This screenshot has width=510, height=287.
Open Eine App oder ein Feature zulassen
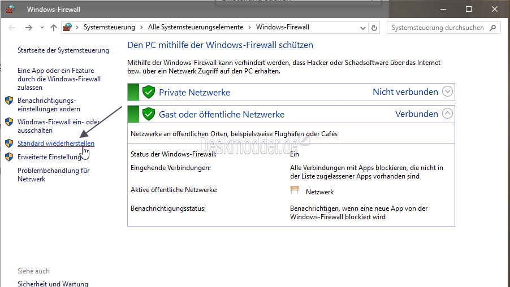[x=59, y=79]
